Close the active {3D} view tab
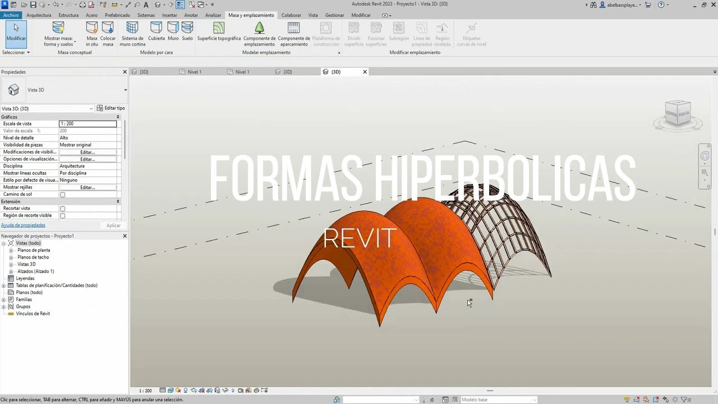Screen dimensions: 718x404 click(x=365, y=72)
